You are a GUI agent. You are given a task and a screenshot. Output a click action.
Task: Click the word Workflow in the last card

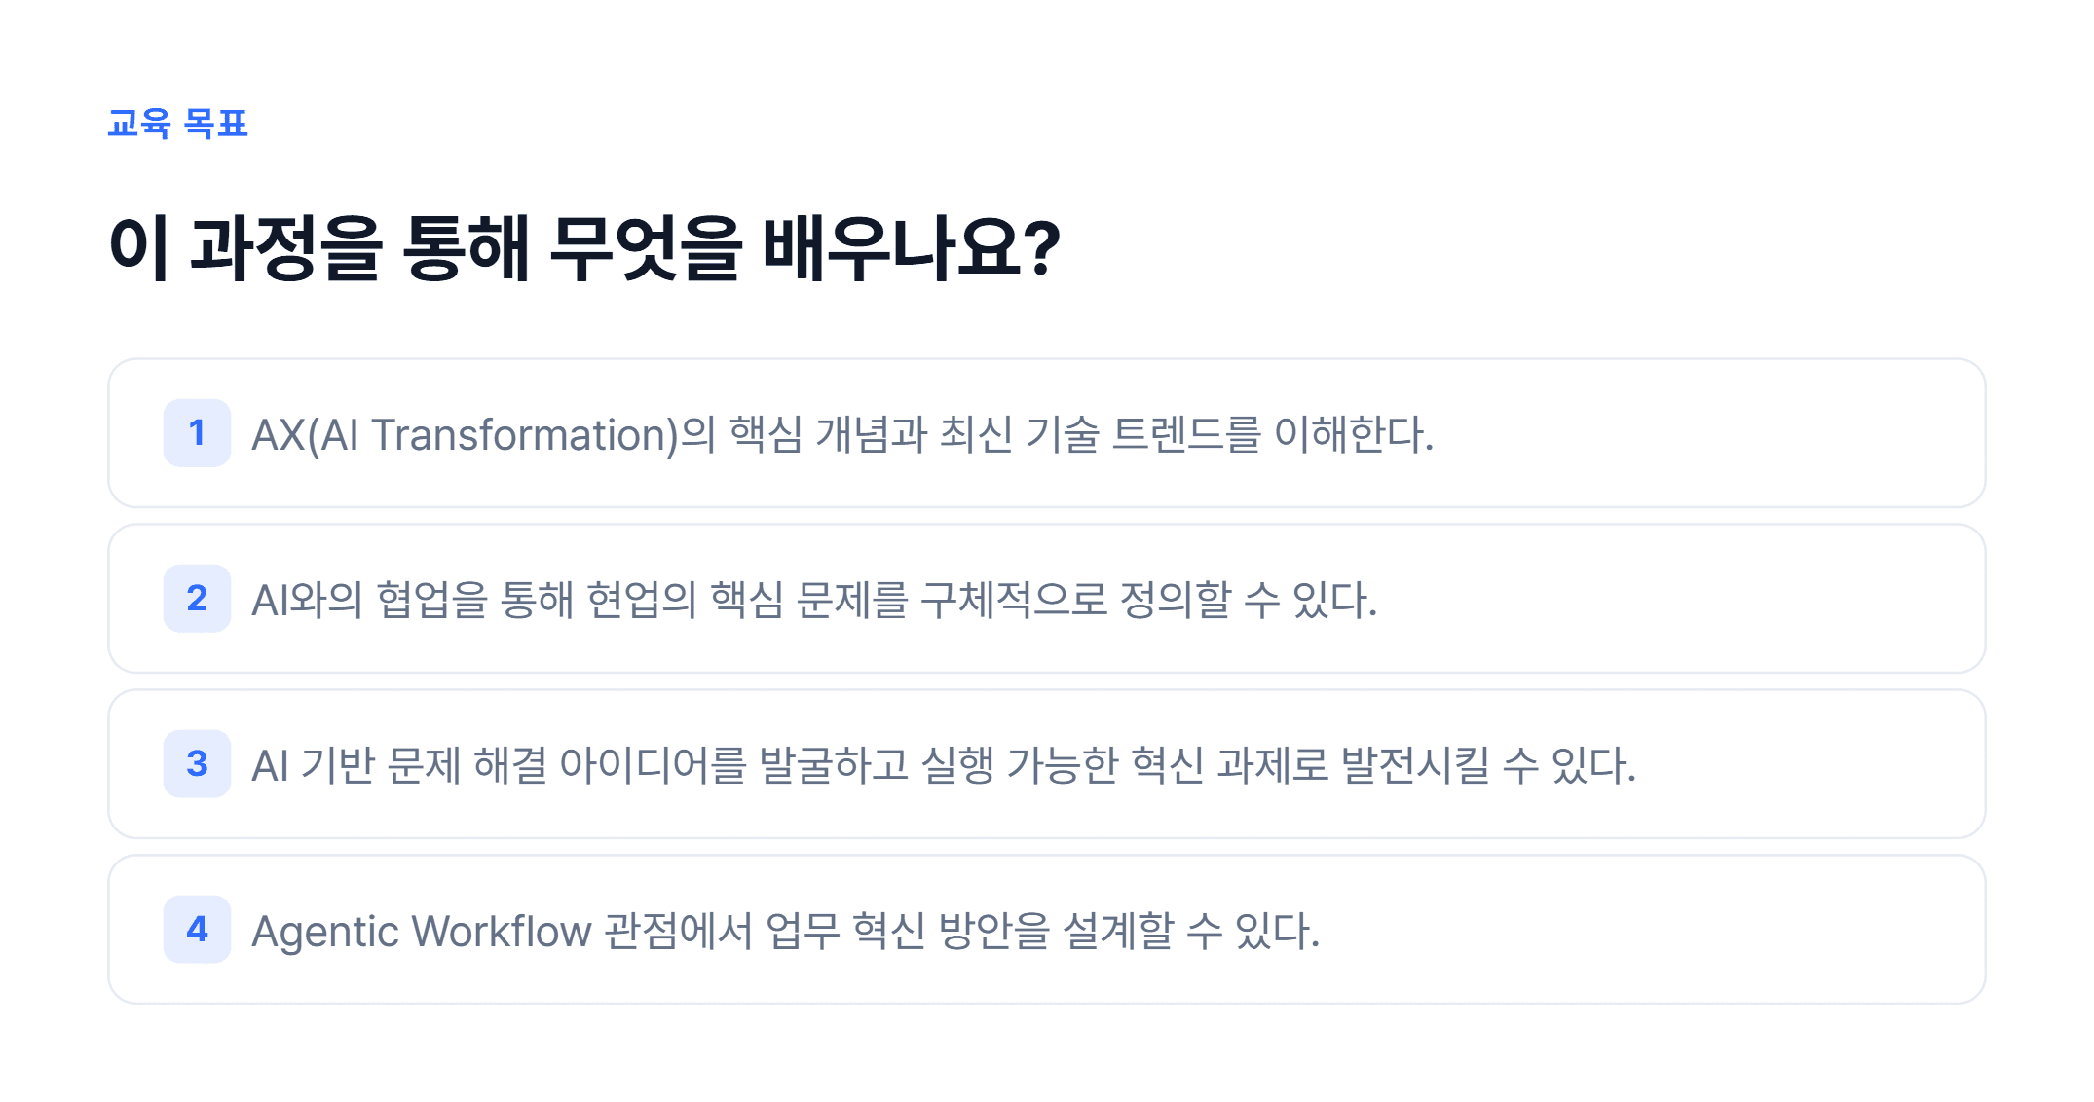[502, 931]
